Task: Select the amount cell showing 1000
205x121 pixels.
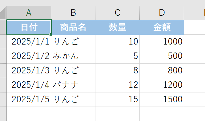Action: pyautogui.click(x=162, y=42)
